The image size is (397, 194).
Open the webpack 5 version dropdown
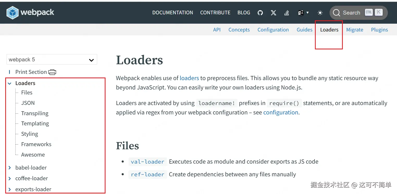coord(52,60)
